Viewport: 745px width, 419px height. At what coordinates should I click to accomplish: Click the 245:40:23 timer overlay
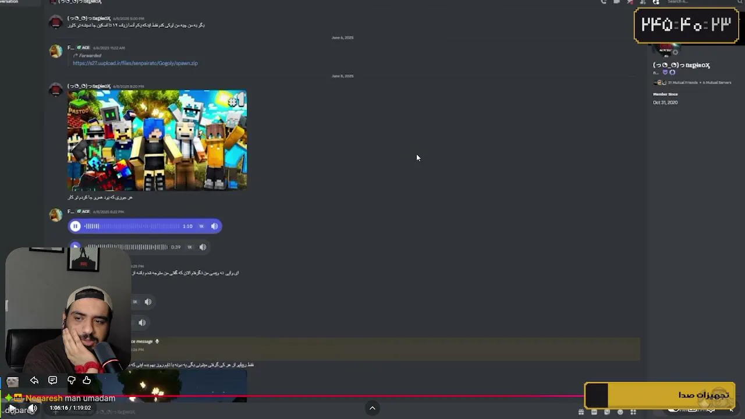click(686, 25)
